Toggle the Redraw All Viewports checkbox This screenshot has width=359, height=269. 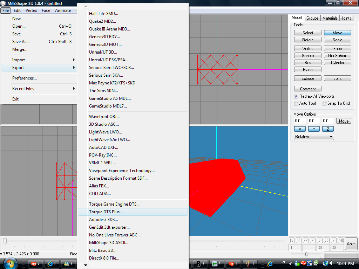click(x=296, y=96)
